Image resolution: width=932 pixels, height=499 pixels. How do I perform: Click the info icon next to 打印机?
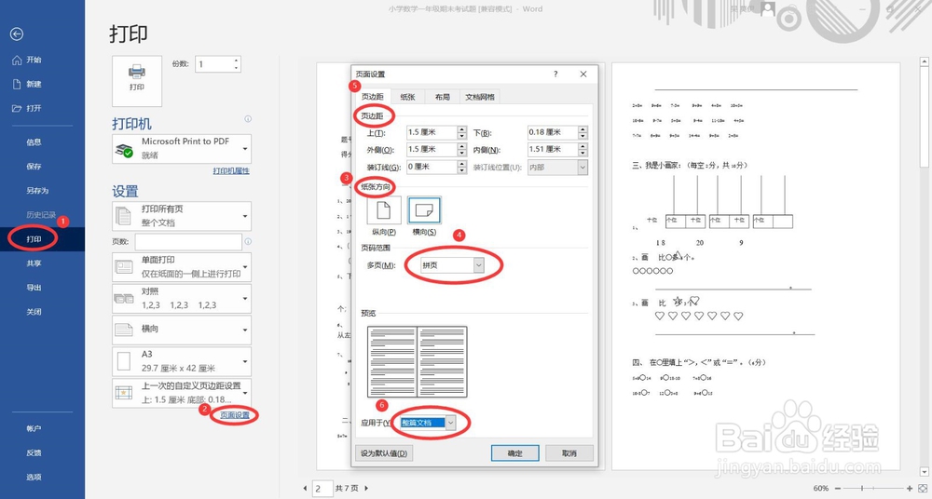coord(248,119)
